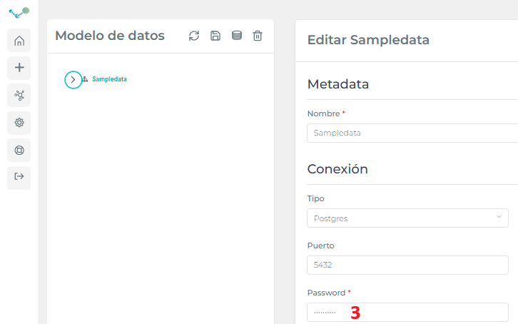Click the database stack icon
This screenshot has height=324, width=518.
(x=237, y=36)
